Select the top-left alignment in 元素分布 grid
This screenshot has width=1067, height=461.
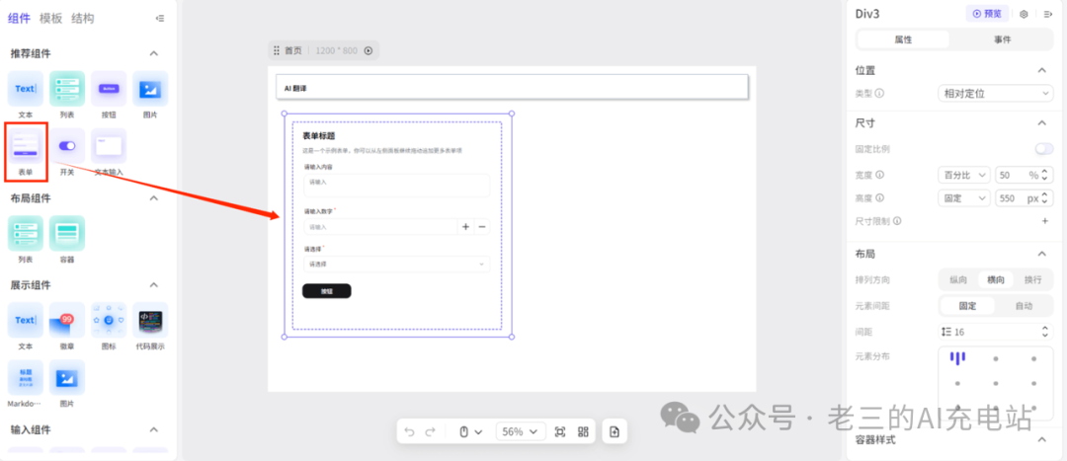pos(957,358)
